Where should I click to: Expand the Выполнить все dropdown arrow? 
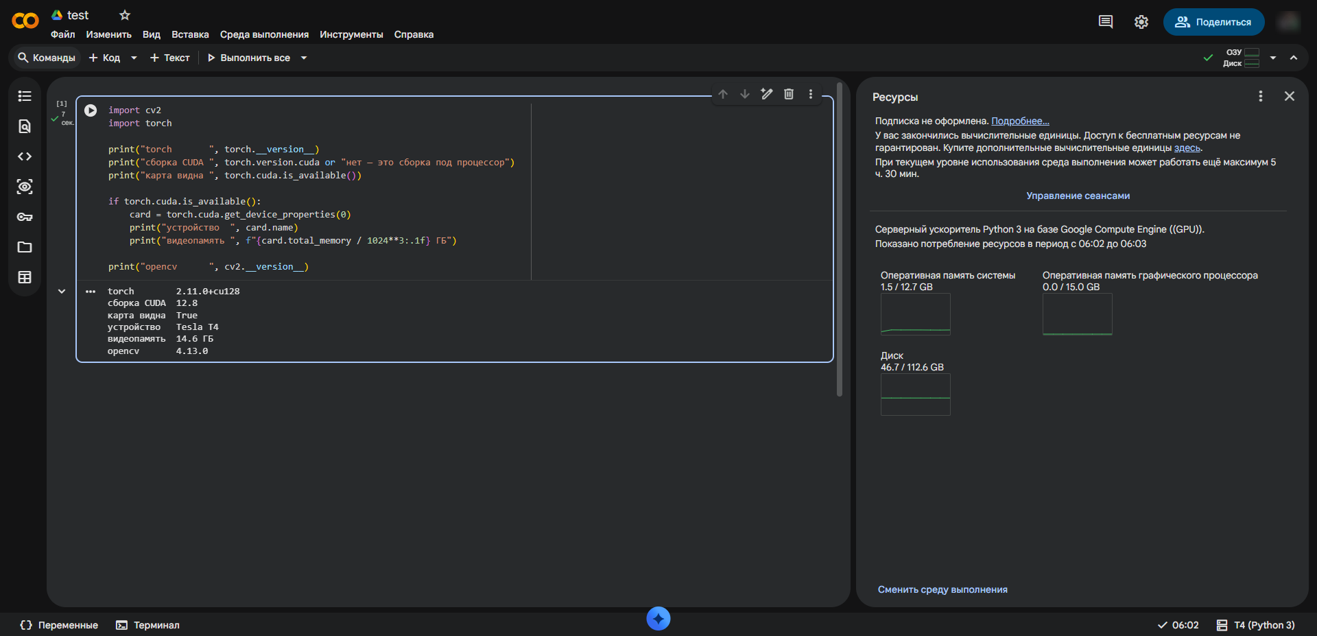coord(304,58)
